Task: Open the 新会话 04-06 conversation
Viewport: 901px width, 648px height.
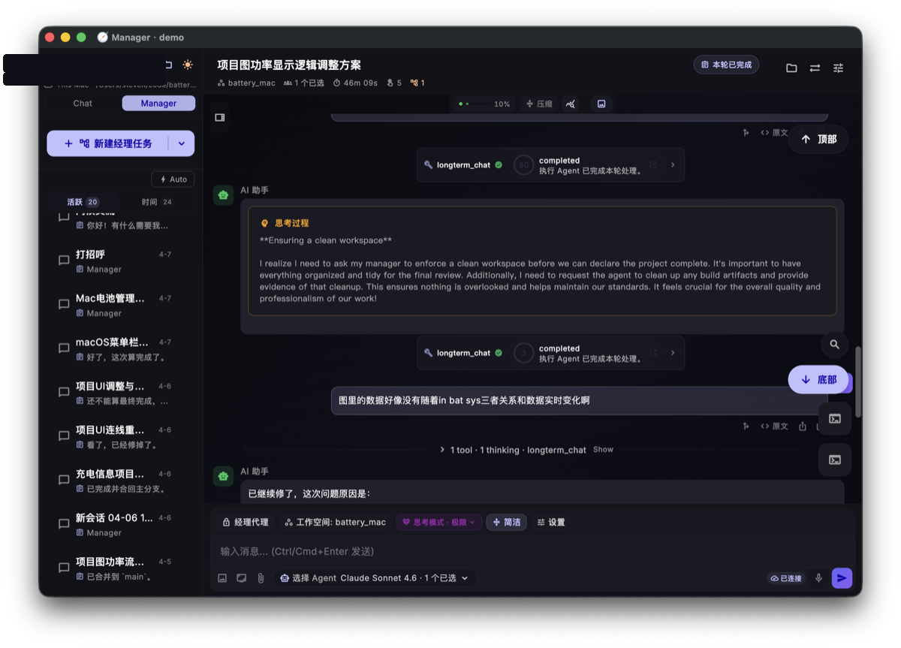Action: (120, 525)
